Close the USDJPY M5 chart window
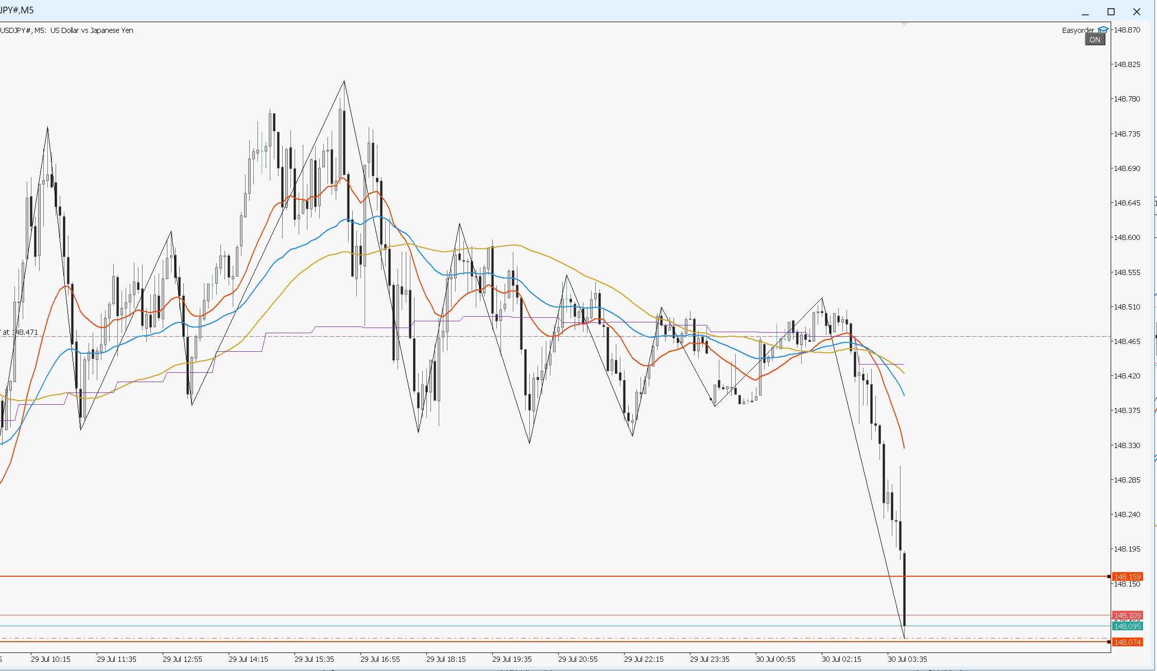 click(x=1136, y=12)
